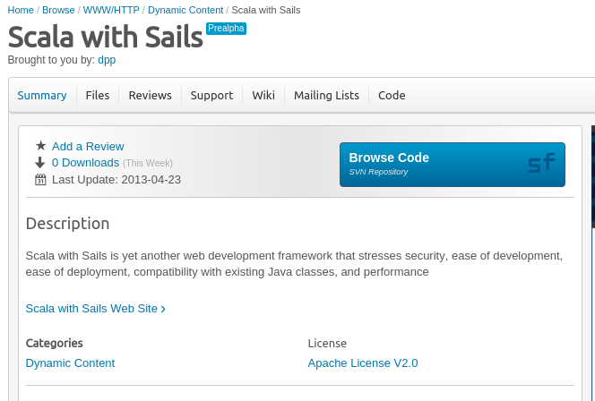This screenshot has width=595, height=401.
Task: Select the Mailing Lists tab
Action: [326, 95]
